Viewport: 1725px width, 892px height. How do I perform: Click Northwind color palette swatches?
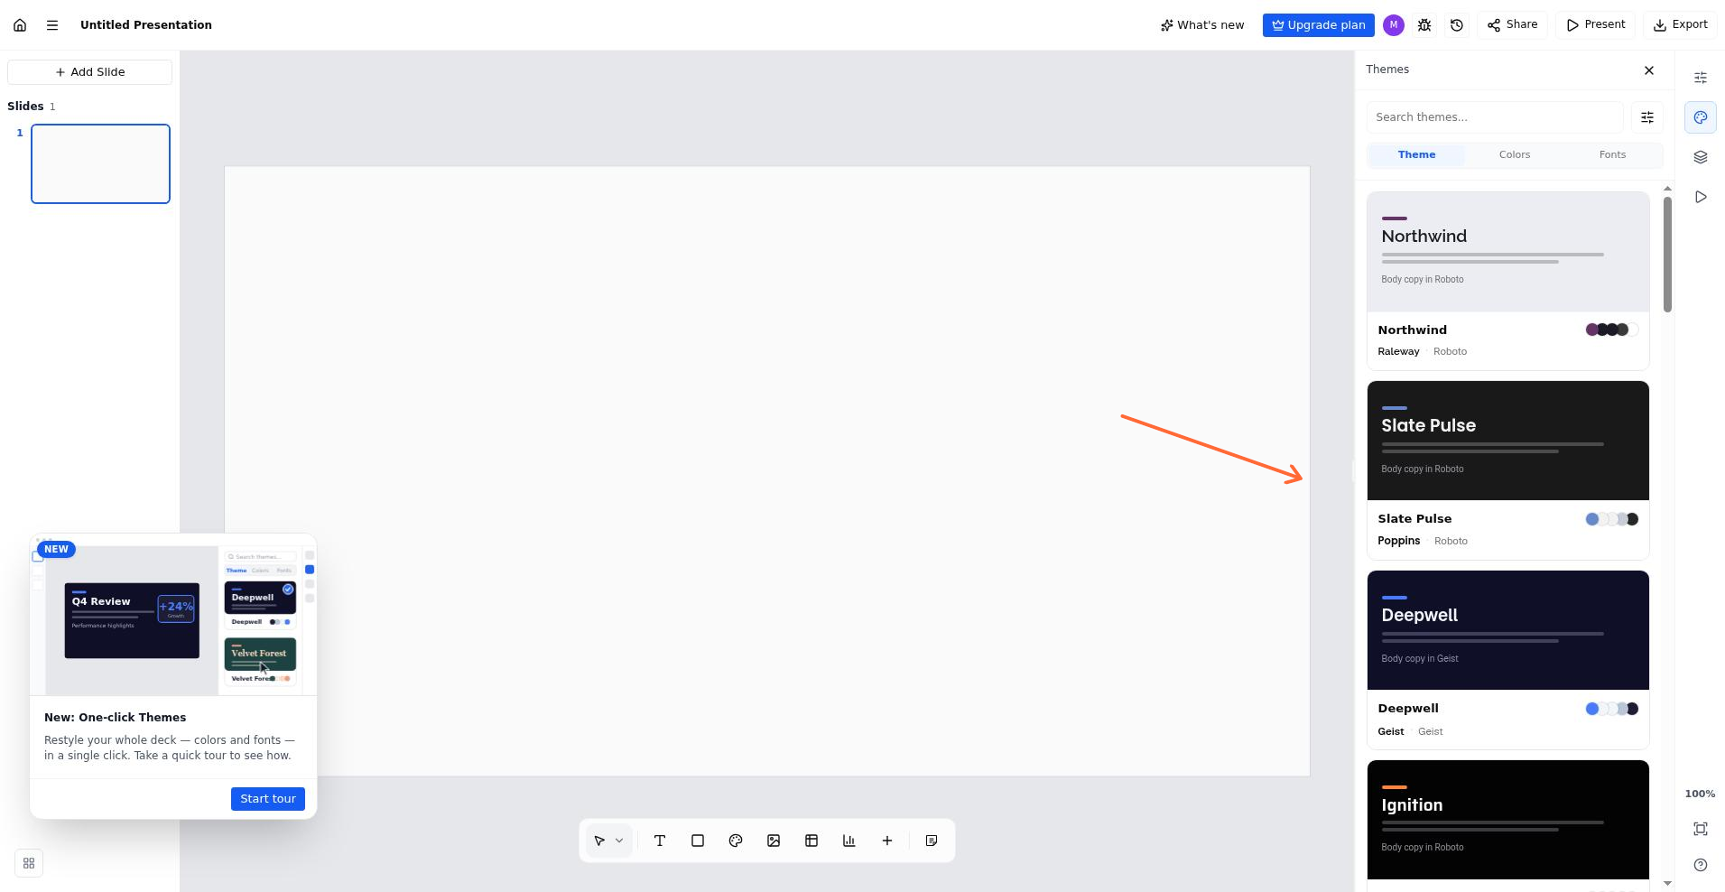point(1612,330)
